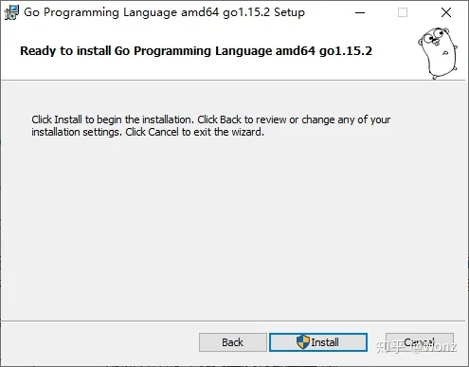The height and width of the screenshot is (367, 469).
Task: Click the go1.15.2 version in bold heading
Action: (346, 51)
